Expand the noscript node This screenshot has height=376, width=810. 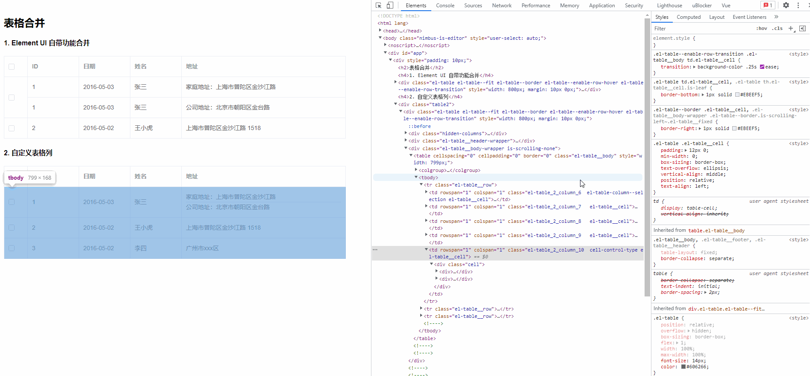coord(385,45)
